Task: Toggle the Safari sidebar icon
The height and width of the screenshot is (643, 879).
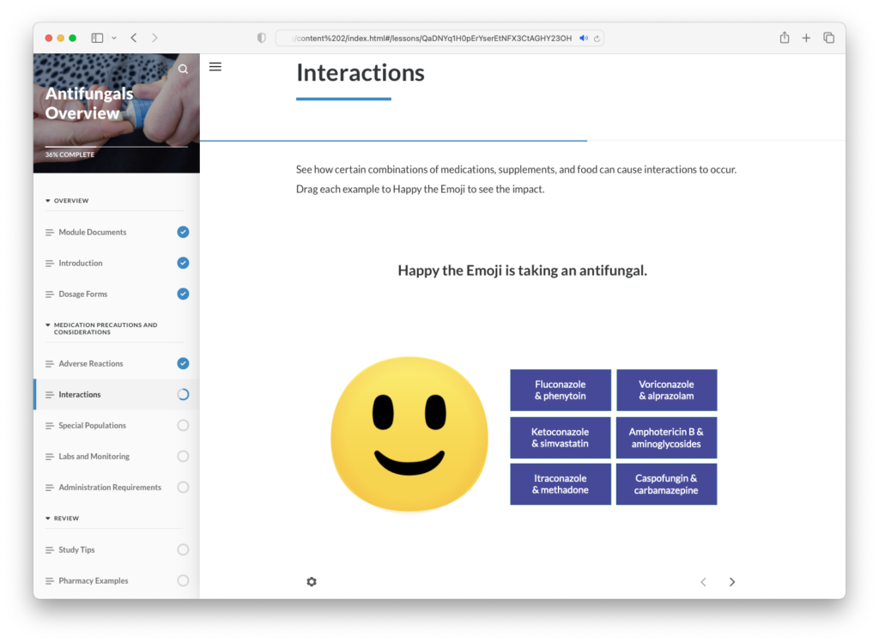Action: tap(97, 38)
